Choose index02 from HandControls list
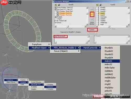Viewport: 131px width, 99px height. pos(111,64)
